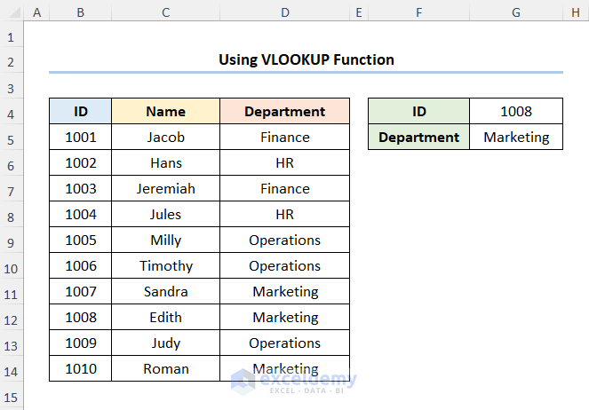
Task: Click the lookup ID cell containing 1008
Action: tap(516, 112)
